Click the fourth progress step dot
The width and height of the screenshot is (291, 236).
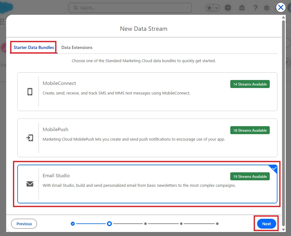(x=181, y=224)
